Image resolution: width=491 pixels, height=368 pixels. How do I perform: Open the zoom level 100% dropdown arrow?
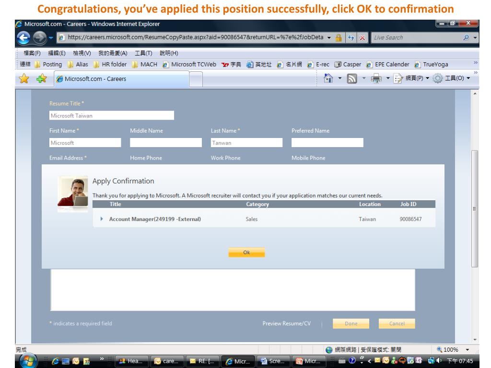point(468,349)
